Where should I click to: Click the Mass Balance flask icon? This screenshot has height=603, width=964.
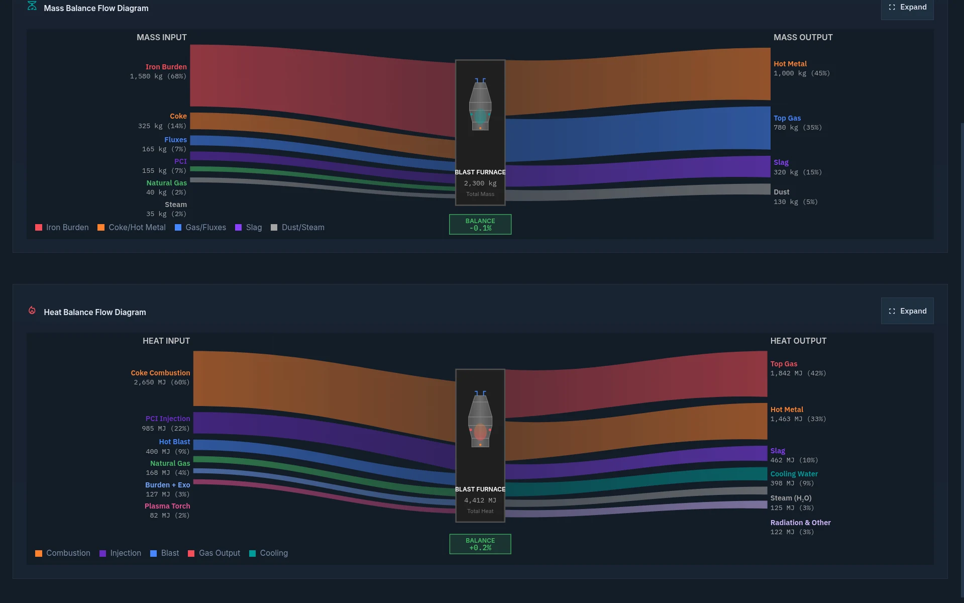(32, 6)
